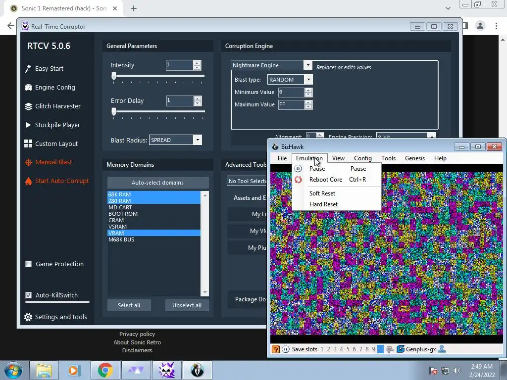
Task: Click the BizHawk status bar question-block icon
Action: (275, 349)
